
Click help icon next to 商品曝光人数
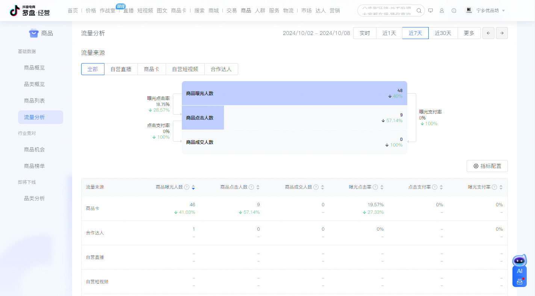pyautogui.click(x=187, y=187)
